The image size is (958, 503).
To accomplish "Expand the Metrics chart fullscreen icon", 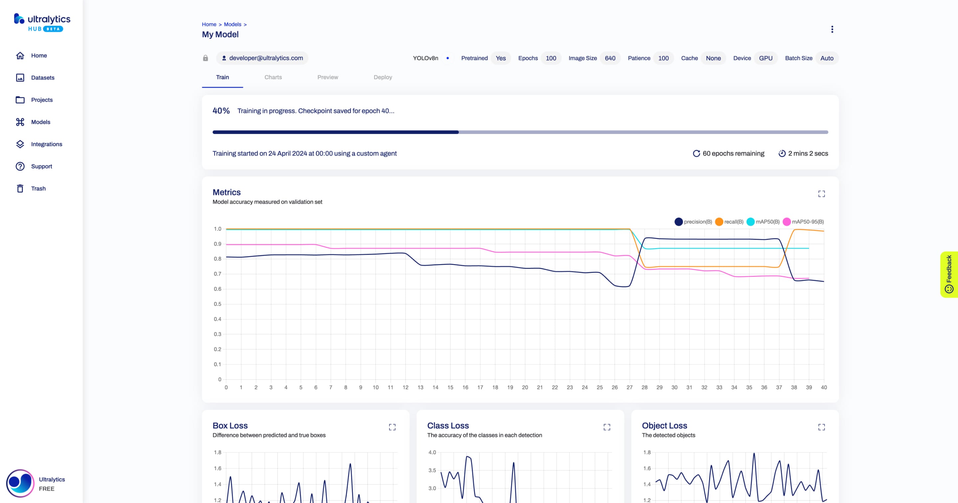I will pyautogui.click(x=821, y=193).
